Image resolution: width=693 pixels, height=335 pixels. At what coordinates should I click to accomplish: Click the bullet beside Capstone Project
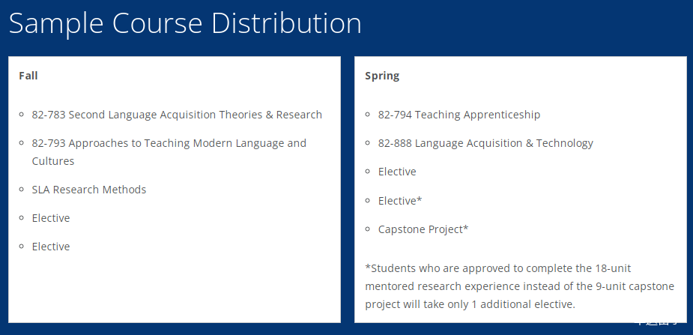click(368, 229)
